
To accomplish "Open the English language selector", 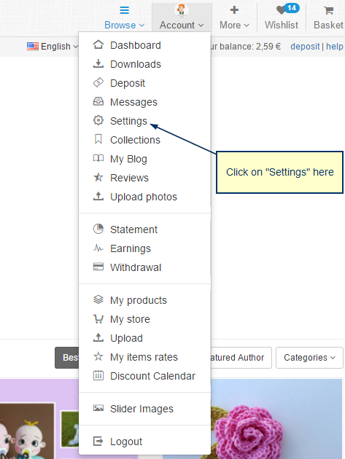I will tap(53, 46).
